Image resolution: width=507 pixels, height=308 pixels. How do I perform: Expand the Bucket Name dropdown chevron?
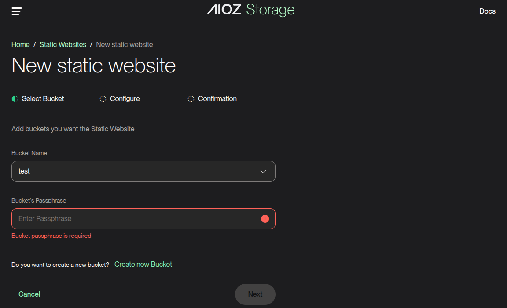(263, 171)
